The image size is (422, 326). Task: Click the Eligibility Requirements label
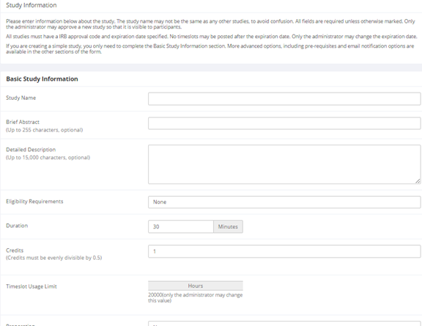[34, 201]
